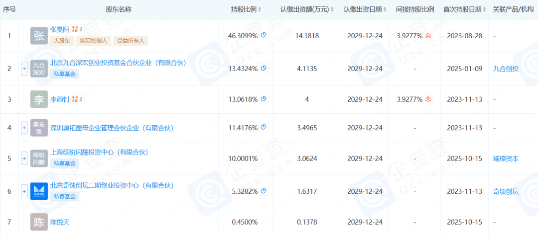Image resolution: width=538 pixels, height=236 pixels.
Task: Click related-company icon next to 李雨钊
Action: 75,99
